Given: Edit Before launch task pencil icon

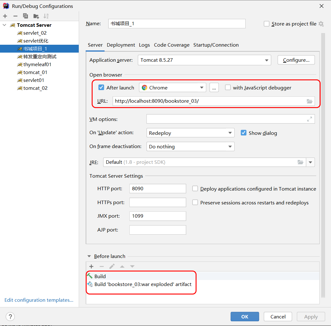Looking at the screenshot, I should [x=112, y=266].
